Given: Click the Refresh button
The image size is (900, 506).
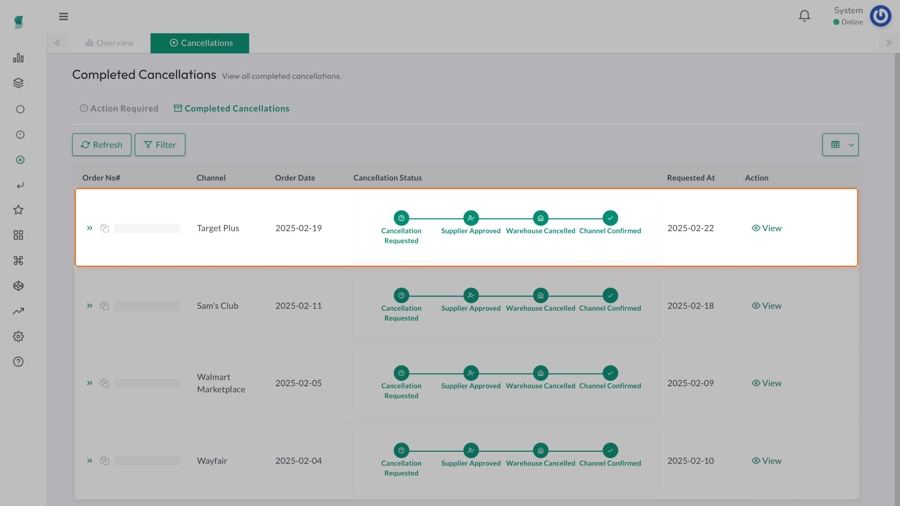Looking at the screenshot, I should 102,144.
